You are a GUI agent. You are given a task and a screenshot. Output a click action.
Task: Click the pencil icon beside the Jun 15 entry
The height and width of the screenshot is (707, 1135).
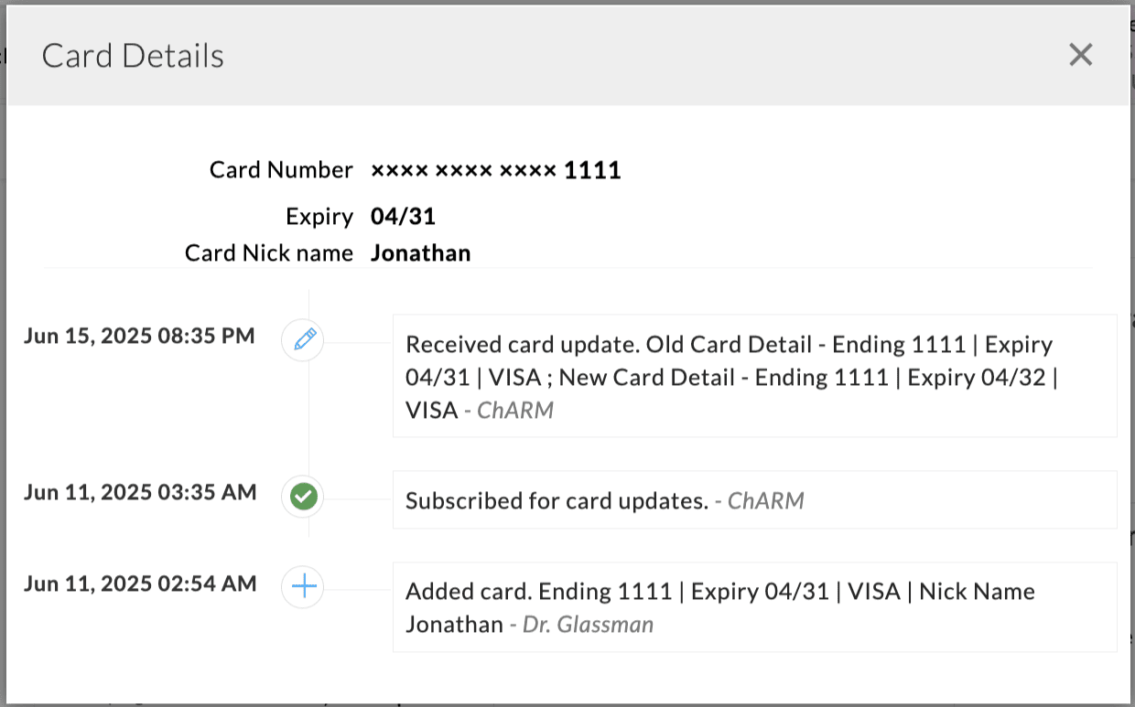(302, 339)
